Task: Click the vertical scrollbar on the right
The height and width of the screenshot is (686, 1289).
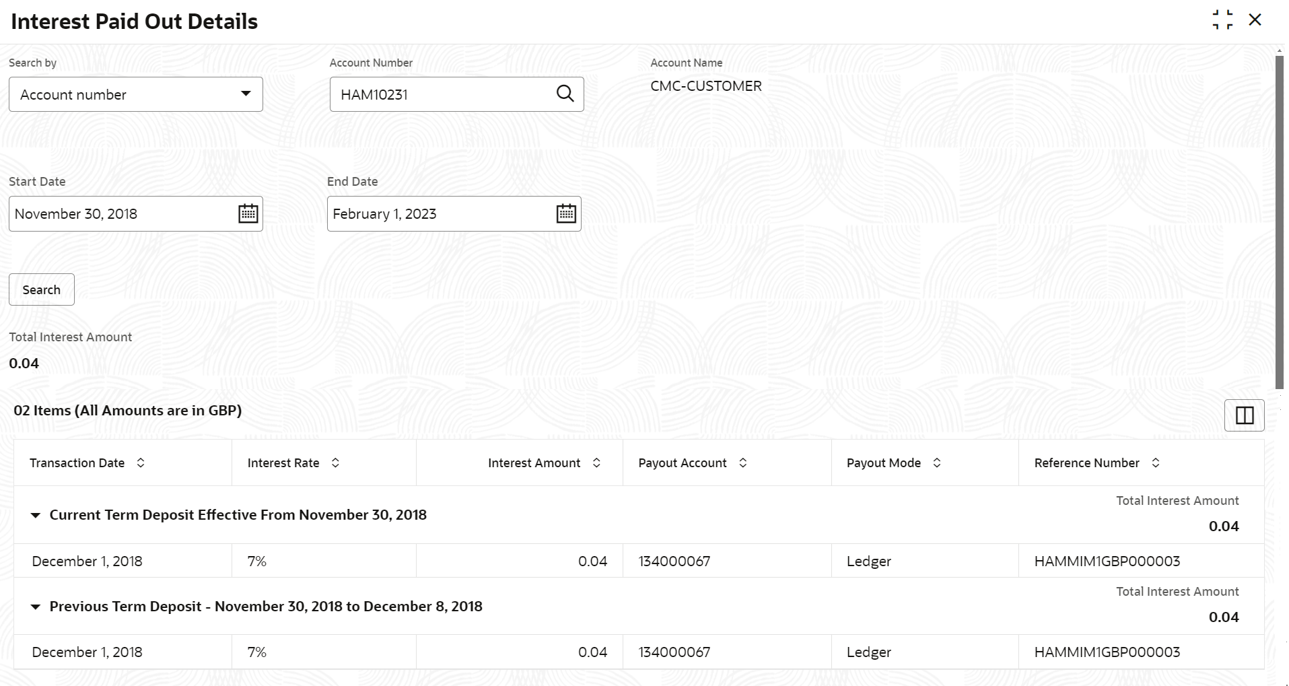Action: tap(1280, 222)
